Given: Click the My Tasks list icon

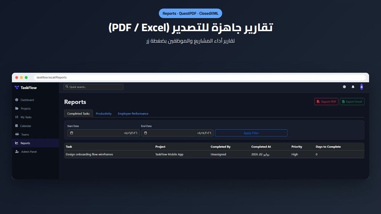Looking at the screenshot, I should (x=16, y=117).
